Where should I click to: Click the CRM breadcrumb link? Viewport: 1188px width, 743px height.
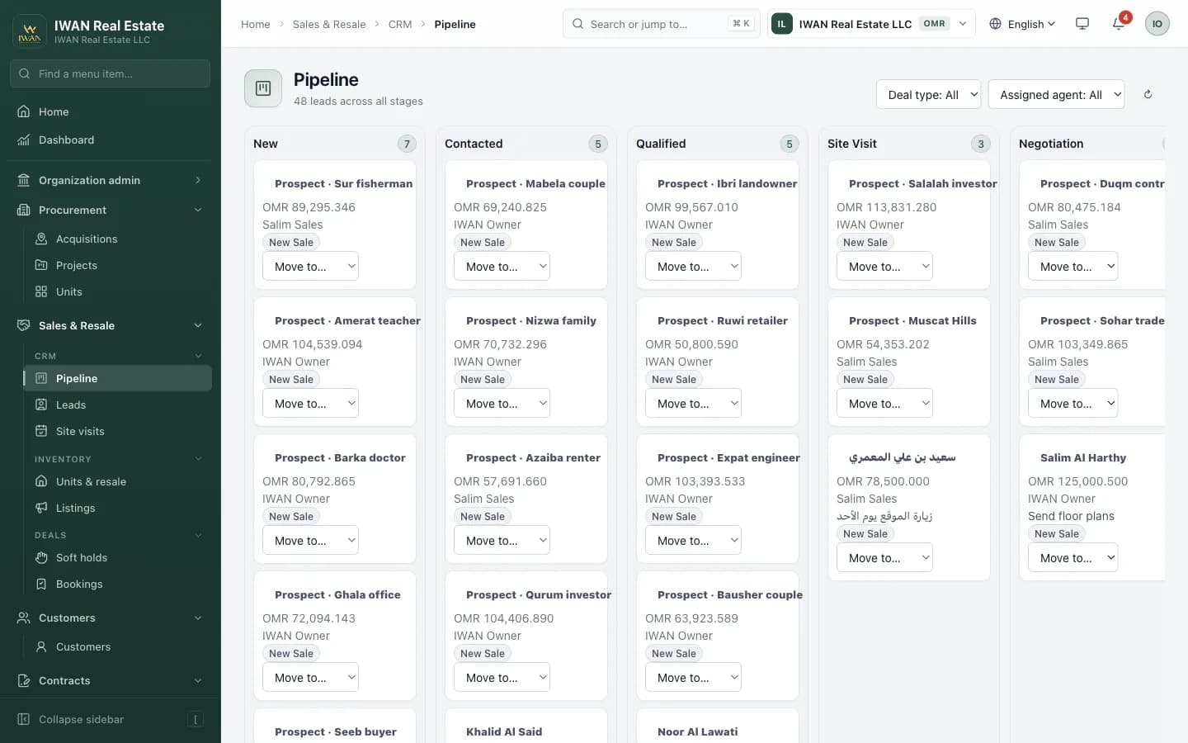400,24
